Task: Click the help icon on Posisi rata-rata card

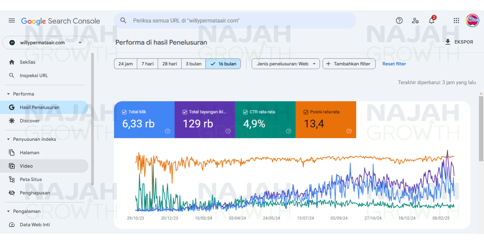Action: pos(349,131)
